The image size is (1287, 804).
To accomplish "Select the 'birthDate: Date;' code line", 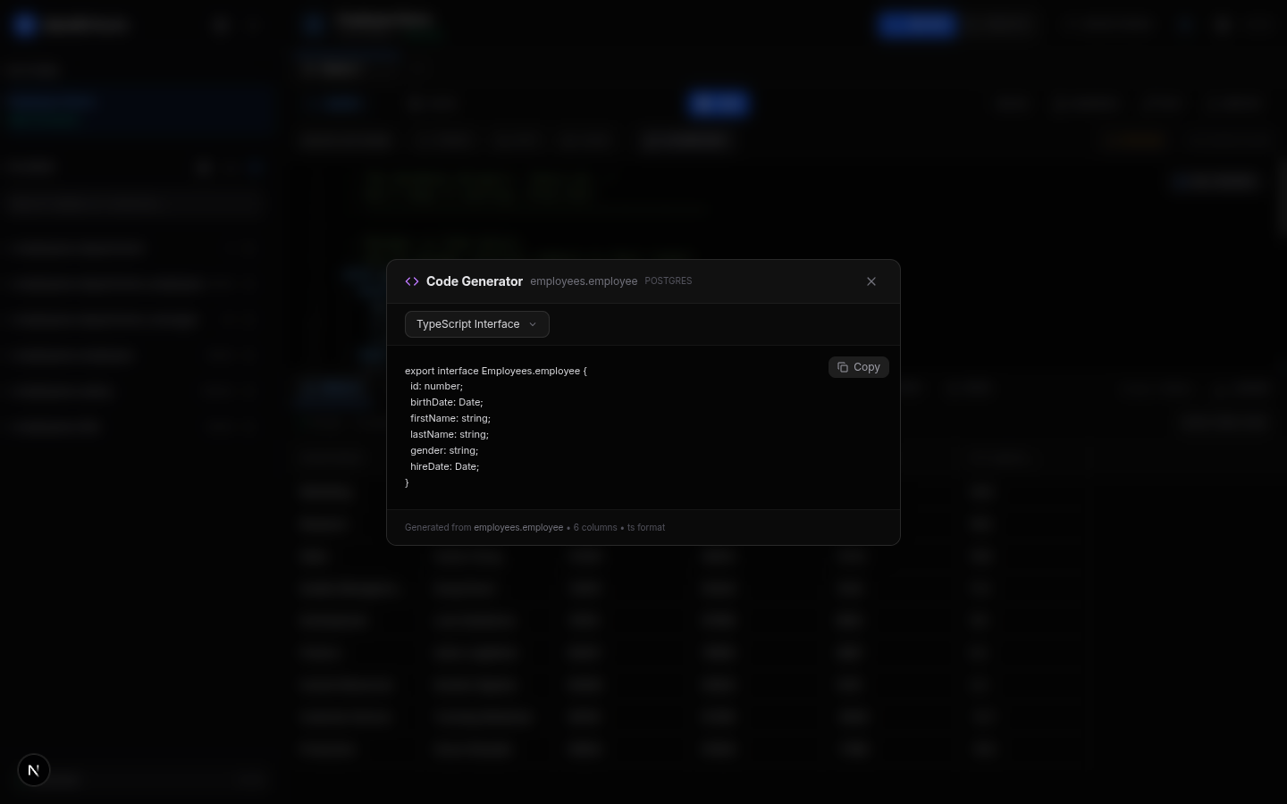I will (447, 403).
